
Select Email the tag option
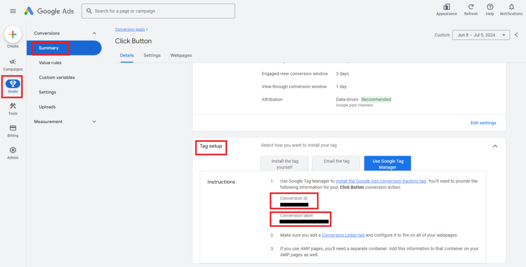(x=336, y=163)
